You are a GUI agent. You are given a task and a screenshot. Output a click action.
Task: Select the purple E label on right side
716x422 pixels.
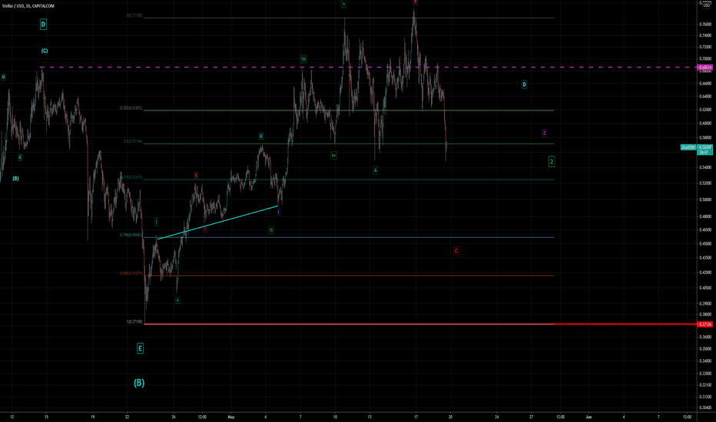point(545,134)
